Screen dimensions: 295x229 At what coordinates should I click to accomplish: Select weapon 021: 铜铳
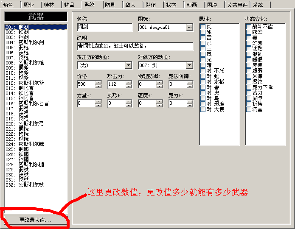click(x=36, y=129)
